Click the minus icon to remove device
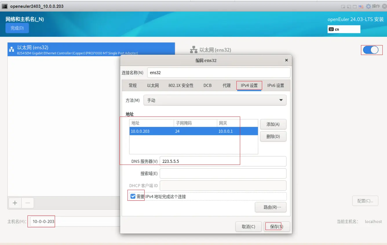 click(x=28, y=203)
